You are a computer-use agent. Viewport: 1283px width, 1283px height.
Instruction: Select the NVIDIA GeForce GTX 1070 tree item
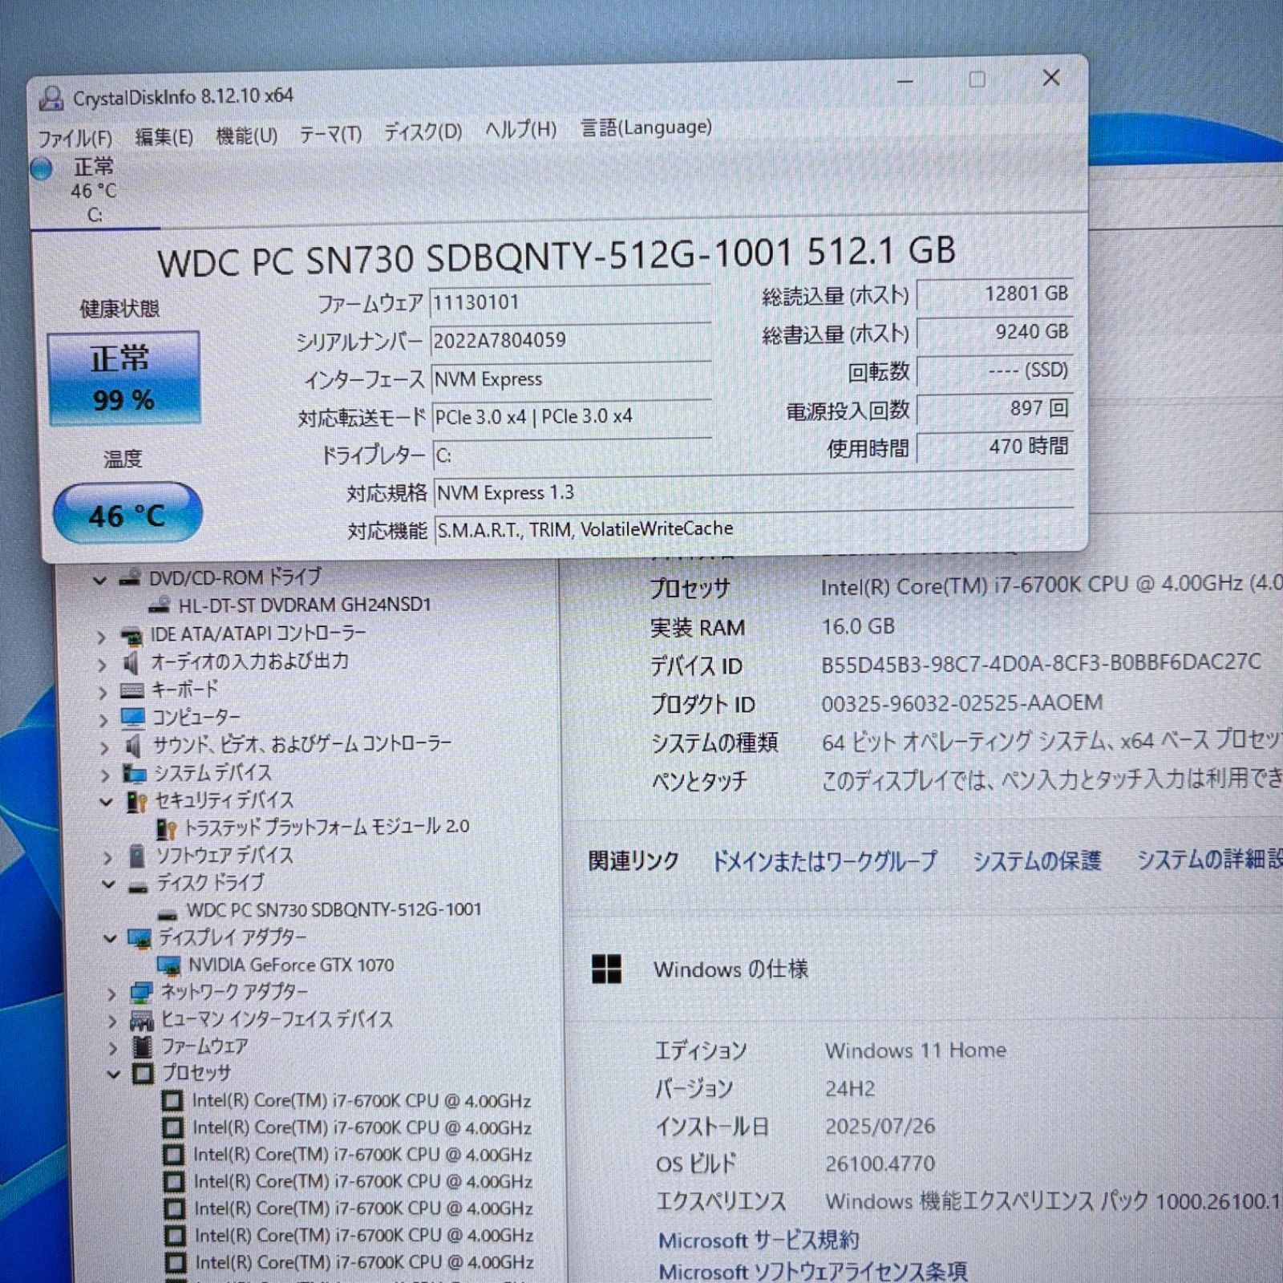291,965
